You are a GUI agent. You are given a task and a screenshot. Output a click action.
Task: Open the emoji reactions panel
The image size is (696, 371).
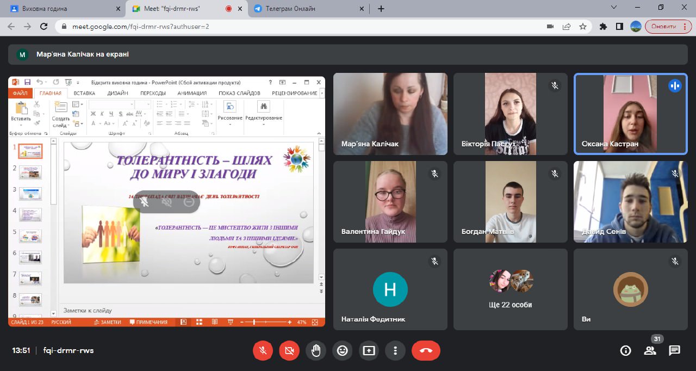click(342, 350)
